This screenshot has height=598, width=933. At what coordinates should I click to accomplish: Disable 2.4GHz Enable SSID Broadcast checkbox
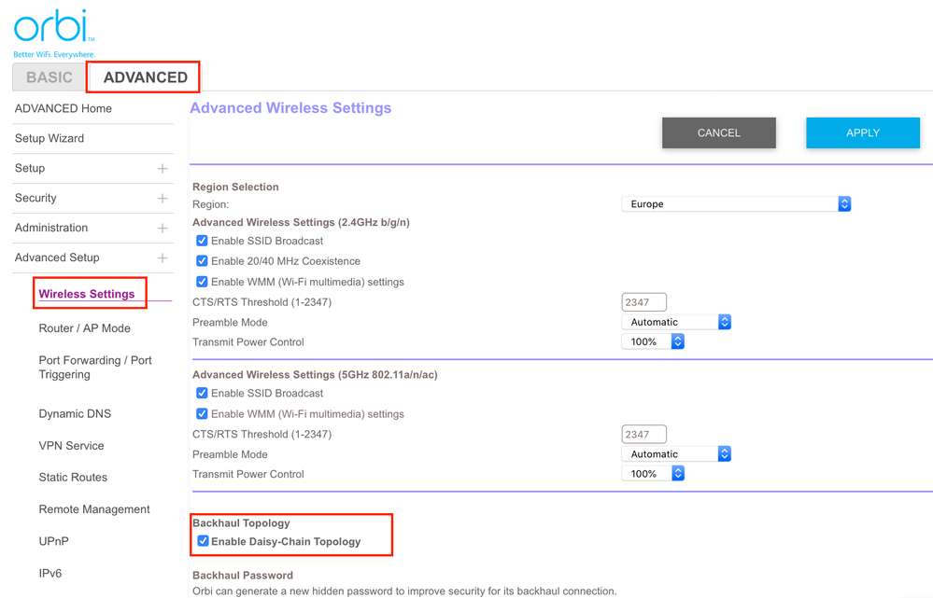(202, 241)
